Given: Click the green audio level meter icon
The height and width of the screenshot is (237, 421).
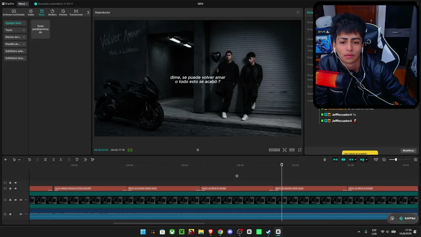Looking at the screenshot, I should coord(130,150).
